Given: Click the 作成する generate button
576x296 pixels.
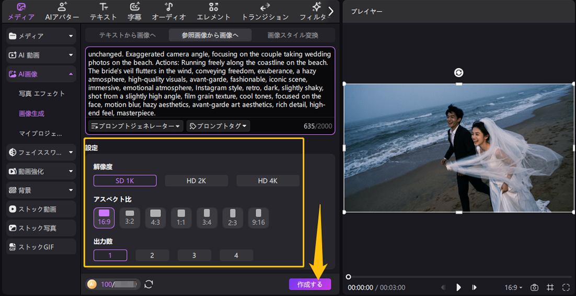Looking at the screenshot, I should 310,284.
